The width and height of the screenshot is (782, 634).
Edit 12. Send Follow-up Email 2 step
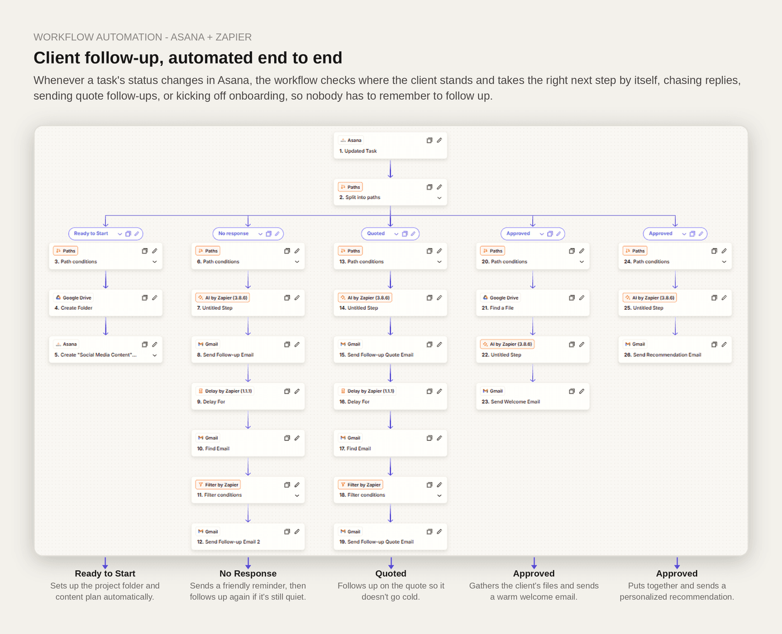pyautogui.click(x=297, y=532)
